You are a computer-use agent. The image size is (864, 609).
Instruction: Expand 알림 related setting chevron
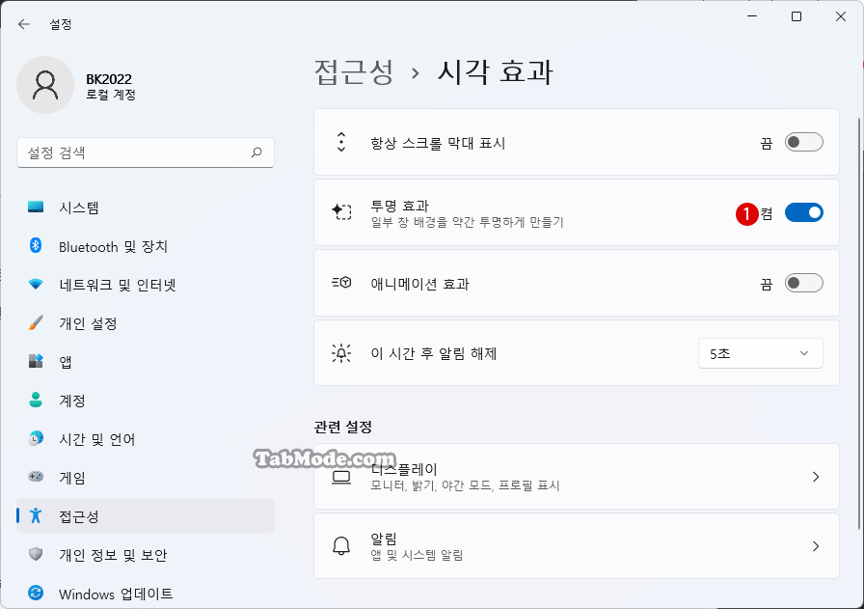tap(816, 546)
